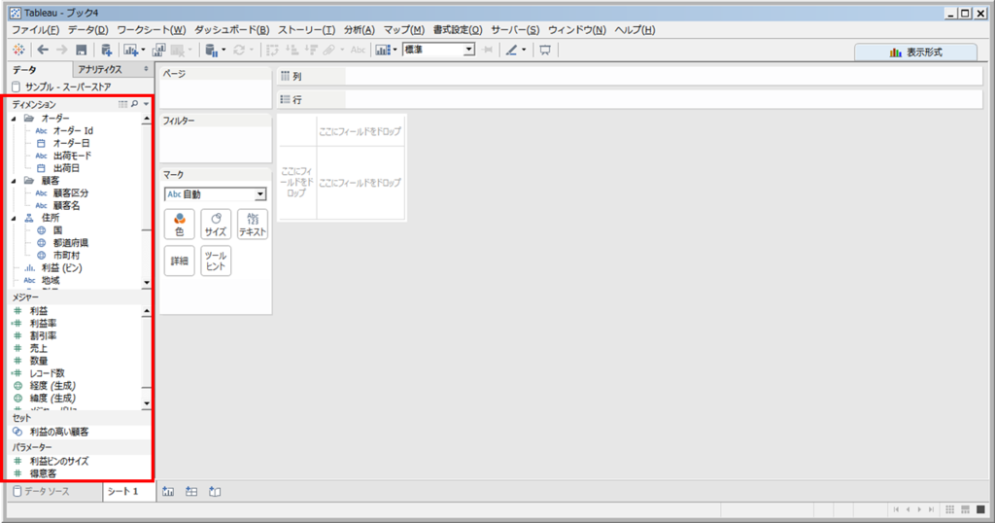Open the 標準 fit dropdown
Screen dimensions: 995x523
[469, 50]
